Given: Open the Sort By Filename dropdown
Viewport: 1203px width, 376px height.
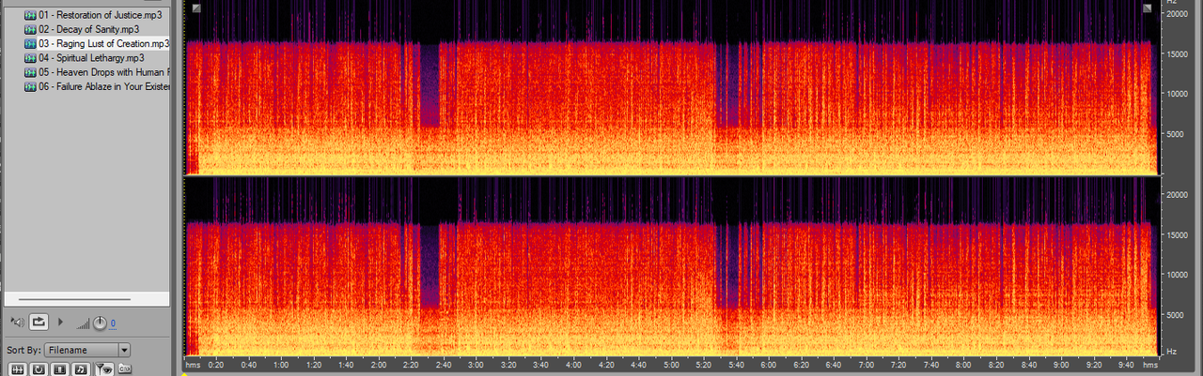Looking at the screenshot, I should [x=86, y=350].
